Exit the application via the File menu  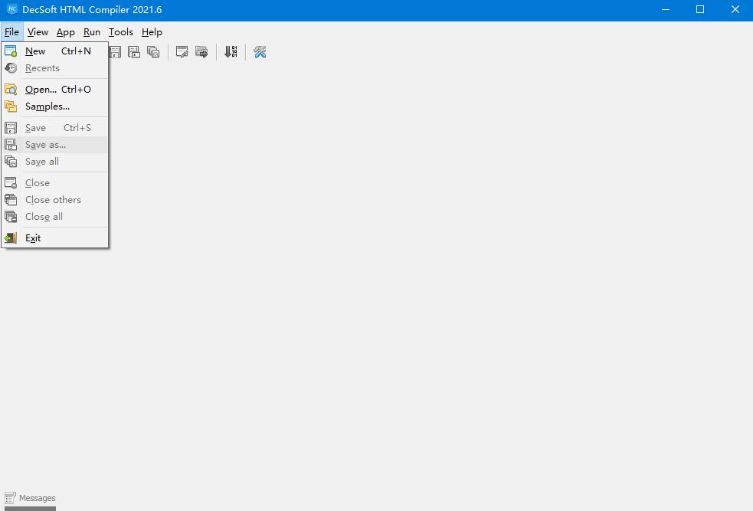click(54, 238)
